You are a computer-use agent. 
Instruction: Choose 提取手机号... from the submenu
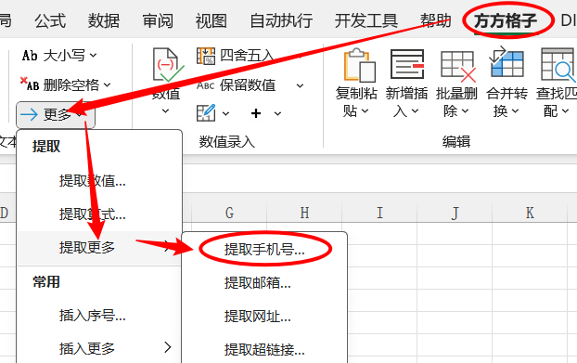pyautogui.click(x=264, y=250)
